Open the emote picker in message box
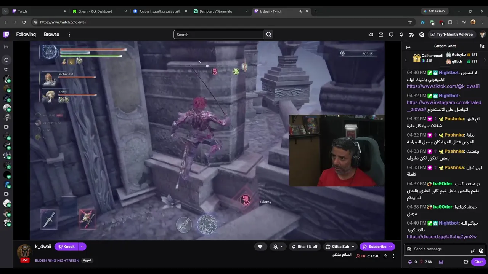 481,250
